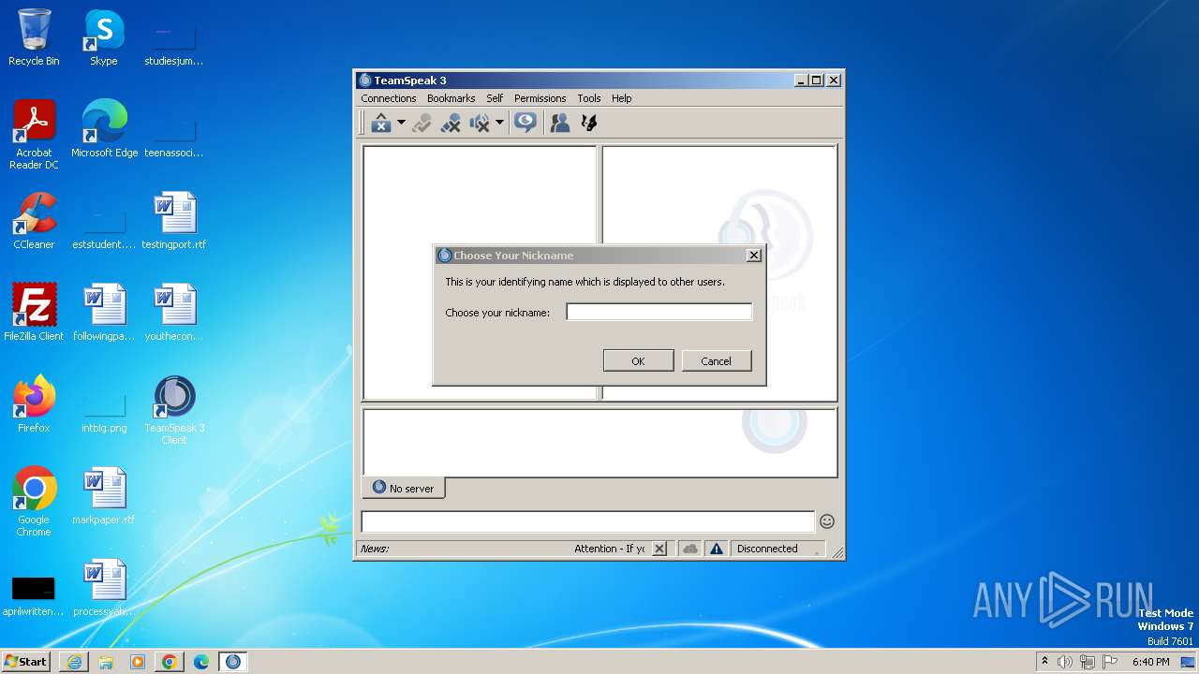Click the cloud sync status icon
Image resolution: width=1199 pixels, height=674 pixels.
690,549
